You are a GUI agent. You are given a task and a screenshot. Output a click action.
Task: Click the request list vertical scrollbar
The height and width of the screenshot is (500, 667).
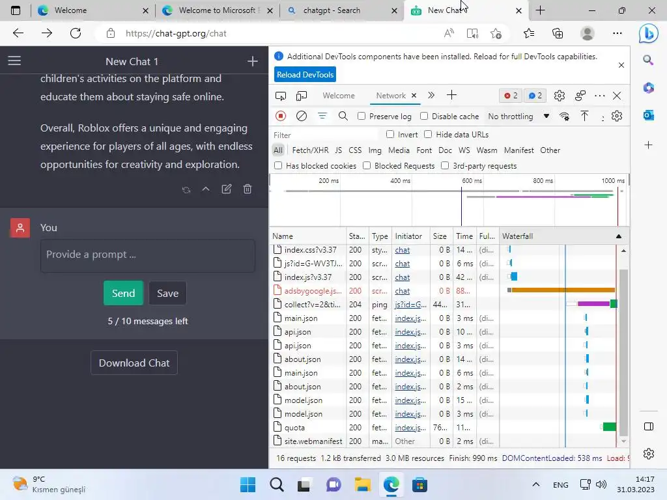point(623,352)
